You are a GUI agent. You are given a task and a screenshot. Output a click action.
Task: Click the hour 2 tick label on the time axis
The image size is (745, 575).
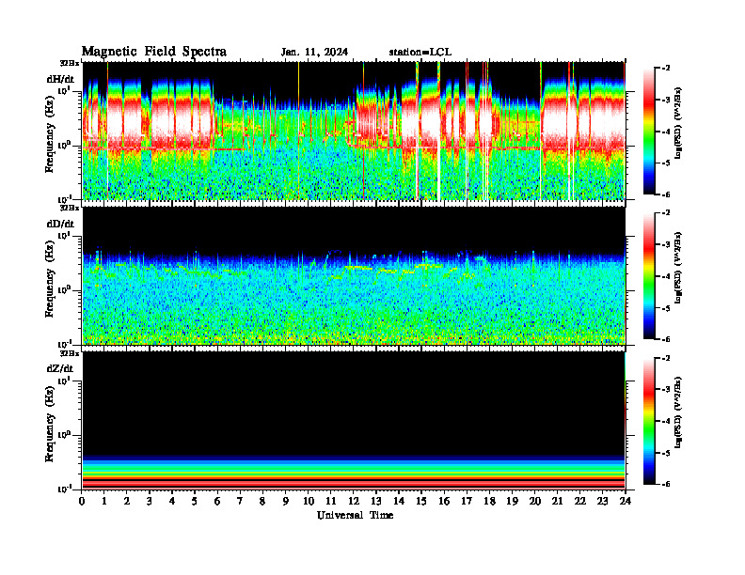(x=127, y=502)
